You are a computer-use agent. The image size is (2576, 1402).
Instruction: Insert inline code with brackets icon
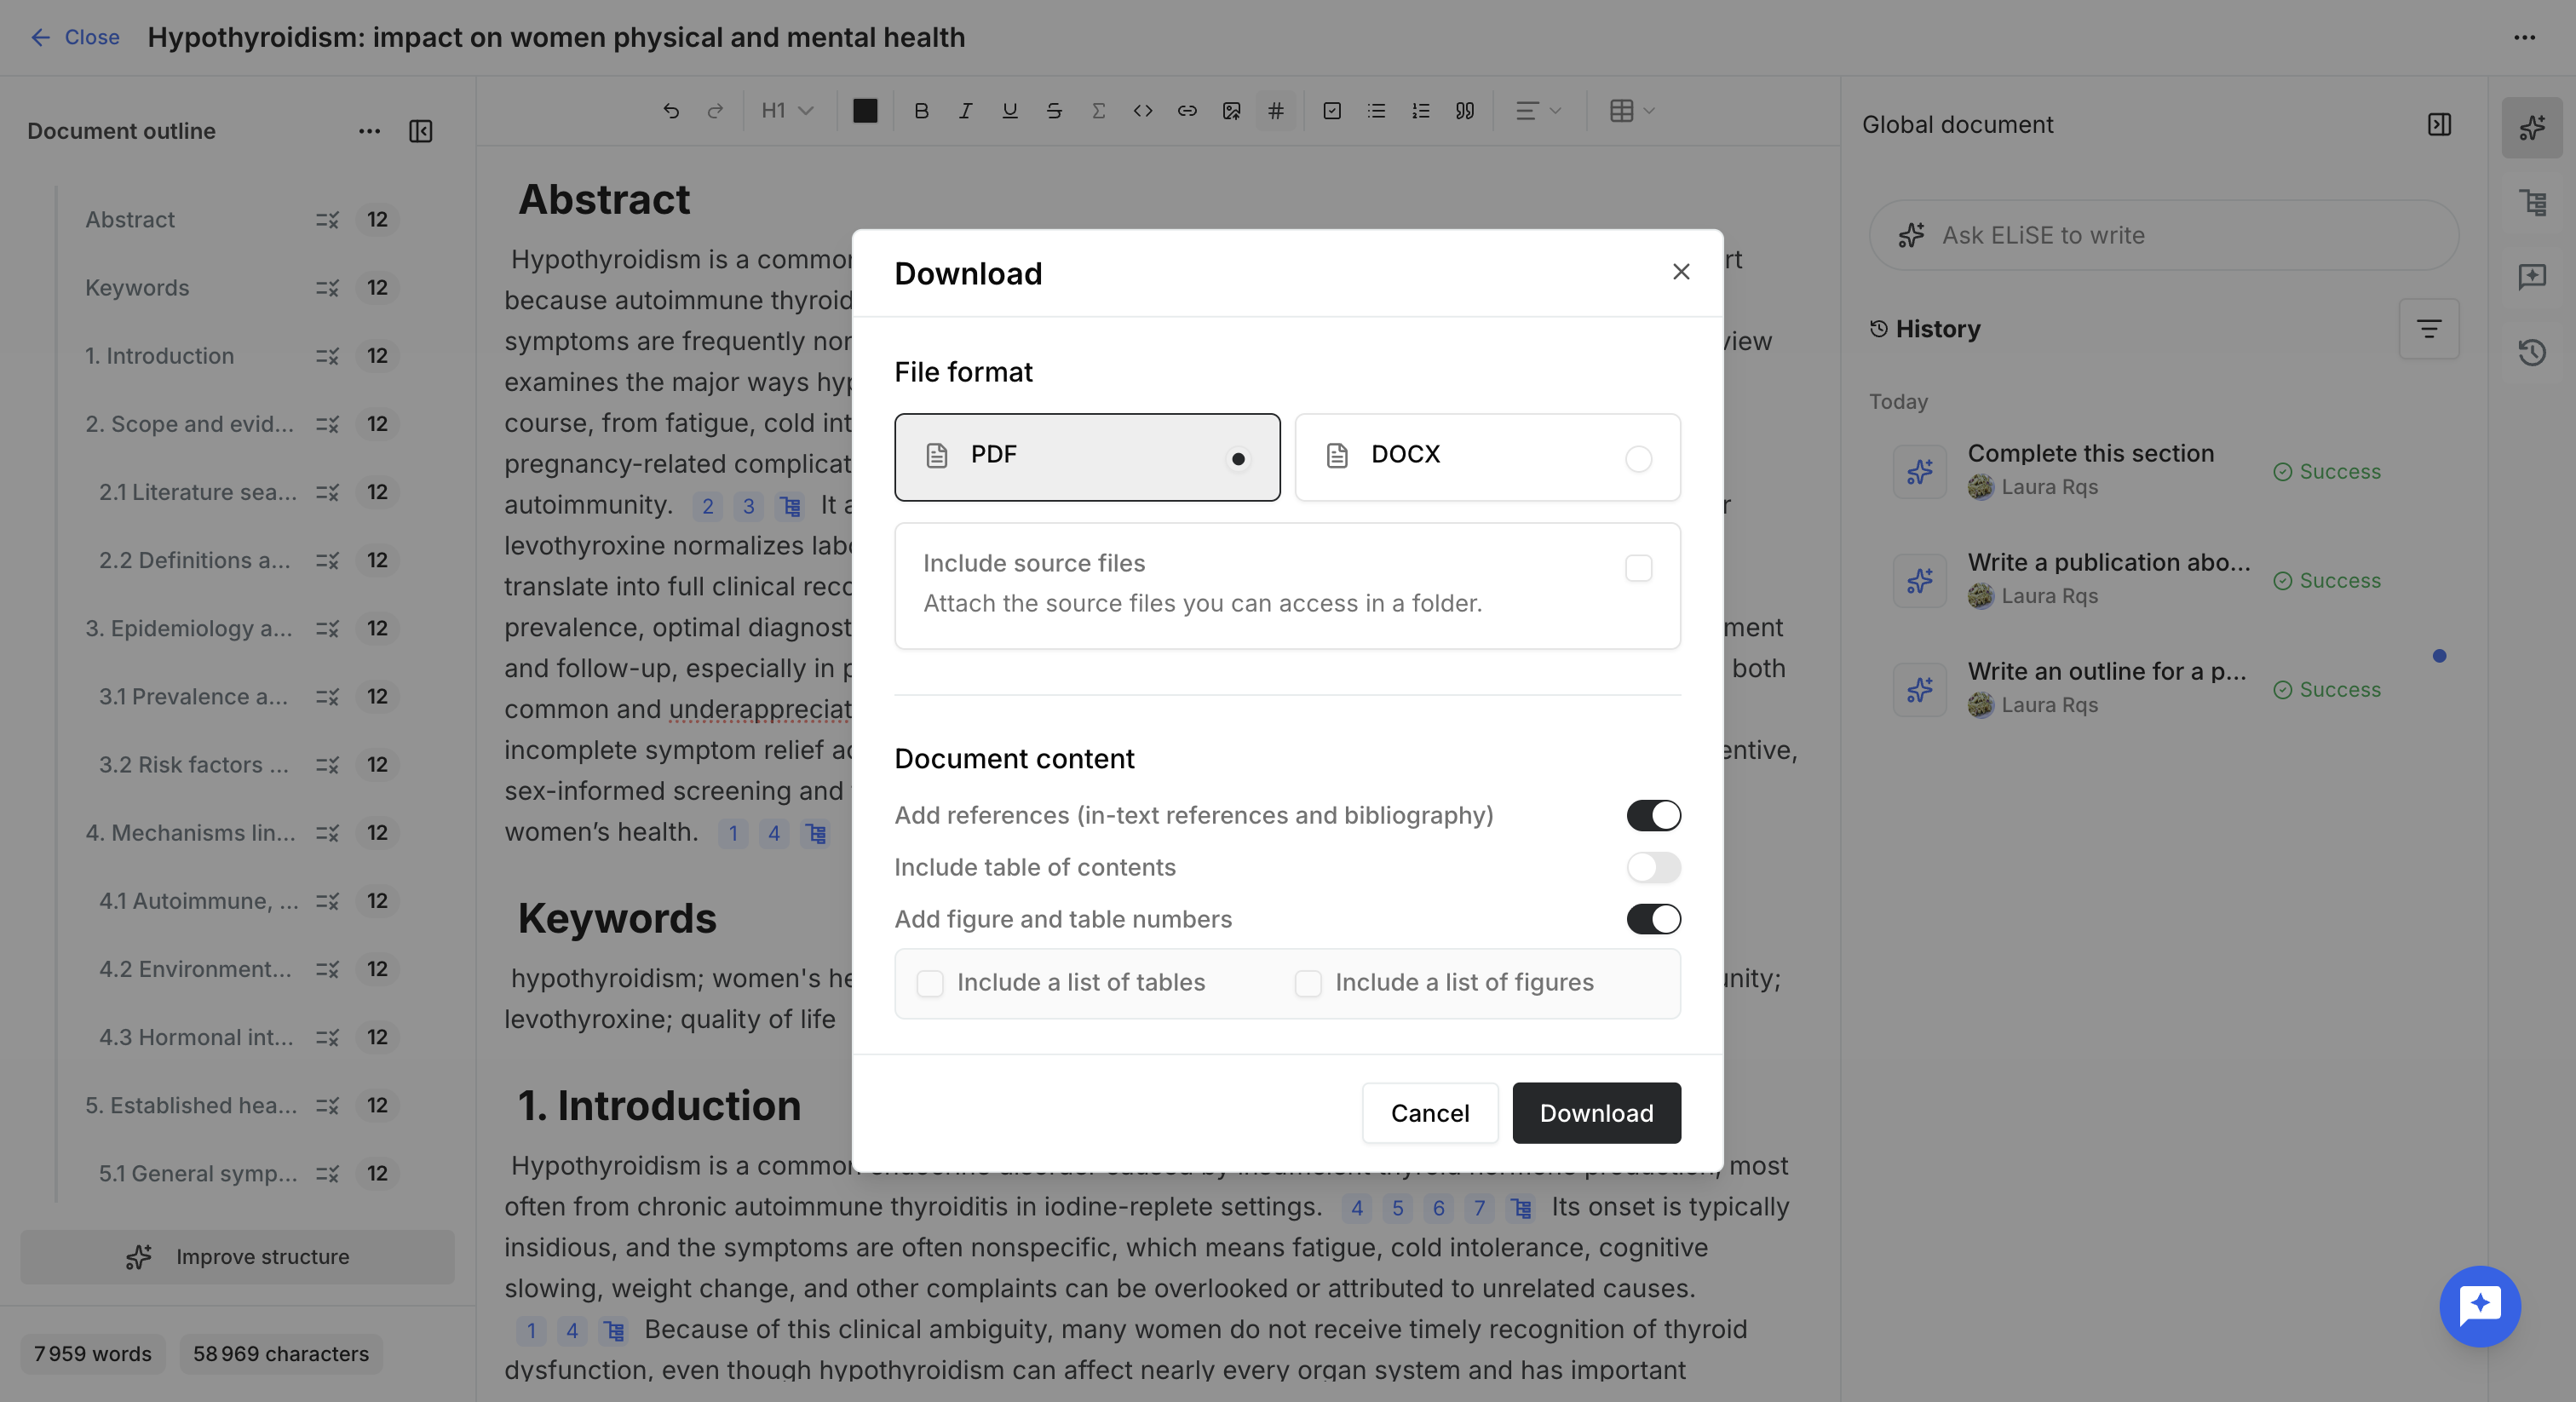[x=1143, y=111]
